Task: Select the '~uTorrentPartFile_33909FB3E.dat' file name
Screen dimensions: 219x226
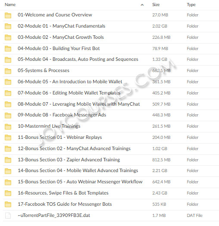Action: [x=54, y=215]
